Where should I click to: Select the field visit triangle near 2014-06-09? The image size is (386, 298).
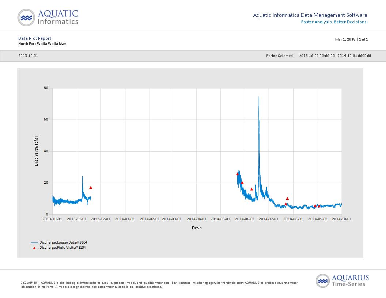coord(251,189)
